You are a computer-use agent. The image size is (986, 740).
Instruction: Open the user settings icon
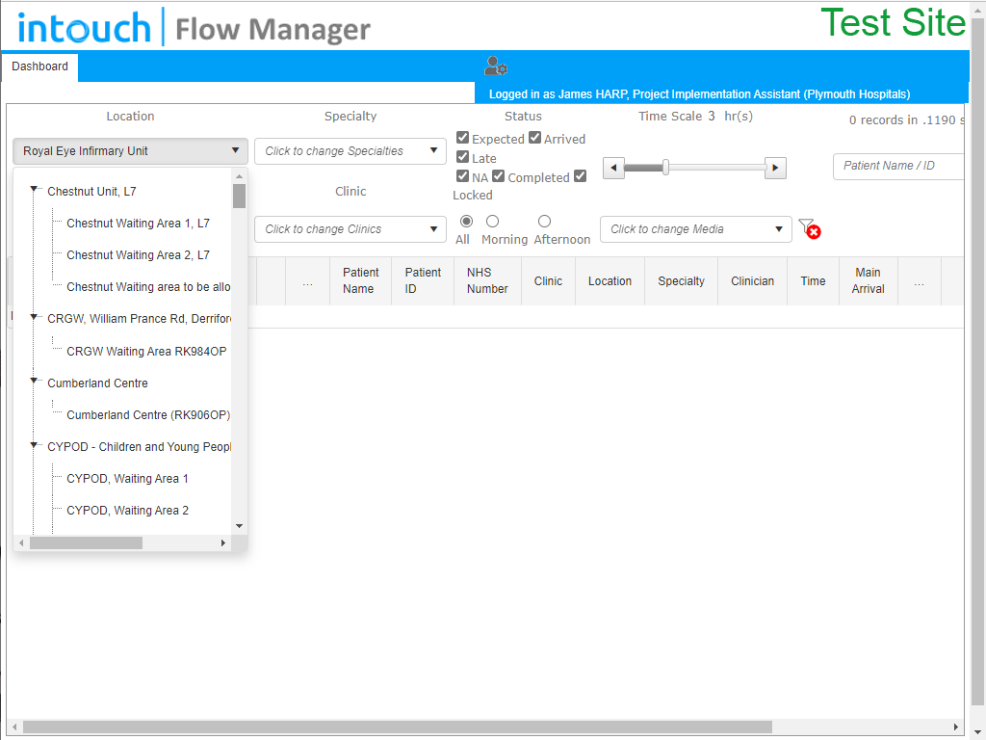(496, 66)
